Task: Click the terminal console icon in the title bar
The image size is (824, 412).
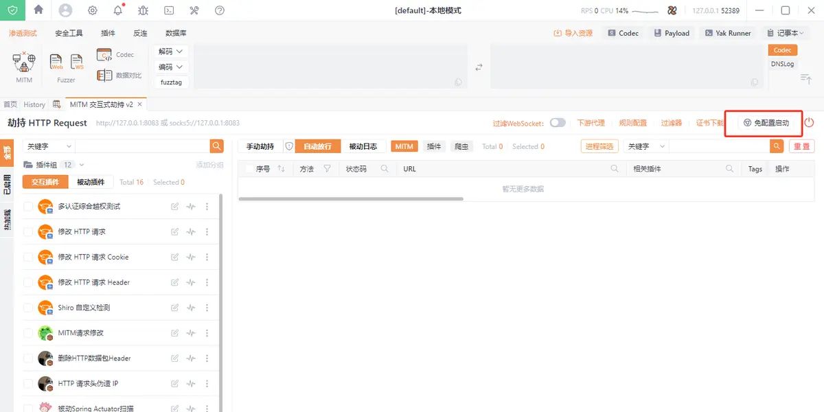Action: 168,10
